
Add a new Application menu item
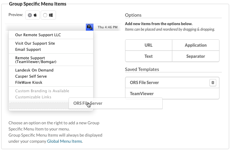pyautogui.click(x=196, y=45)
